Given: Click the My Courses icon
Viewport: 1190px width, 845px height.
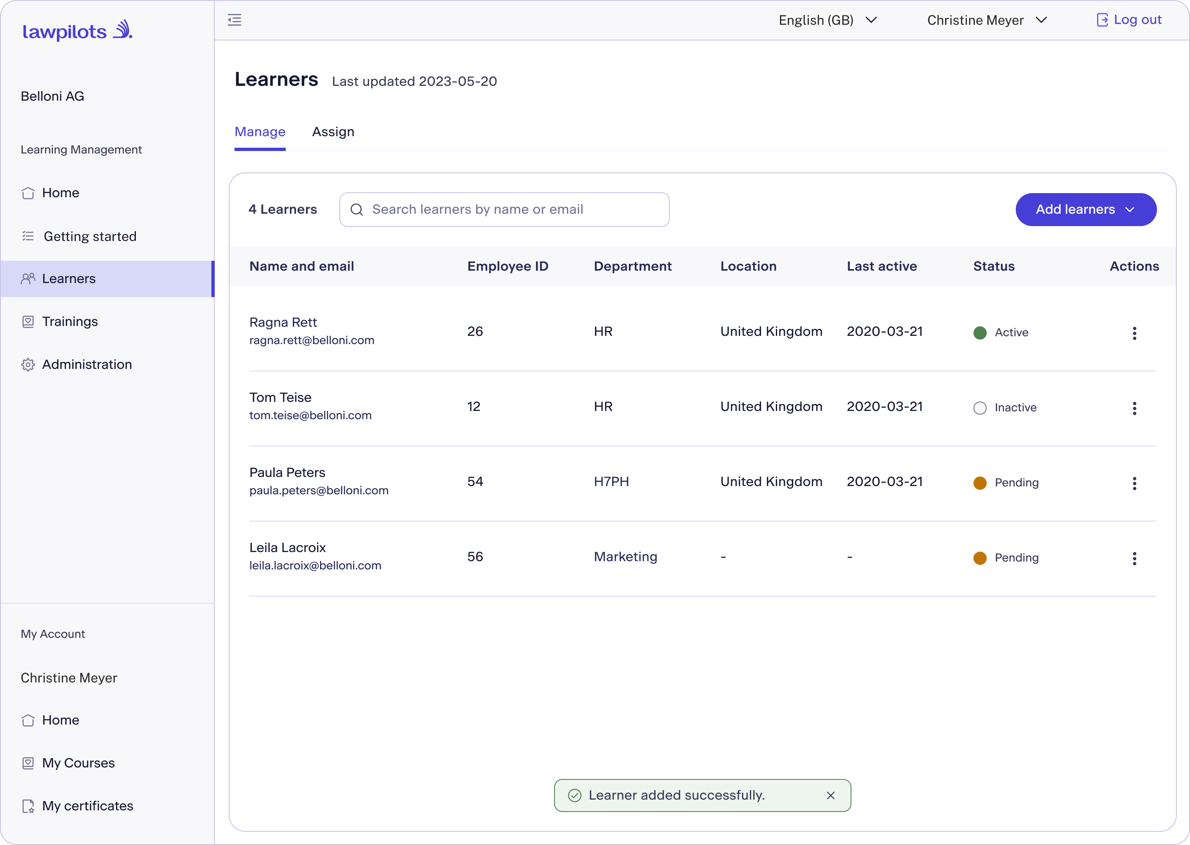Looking at the screenshot, I should [x=28, y=763].
